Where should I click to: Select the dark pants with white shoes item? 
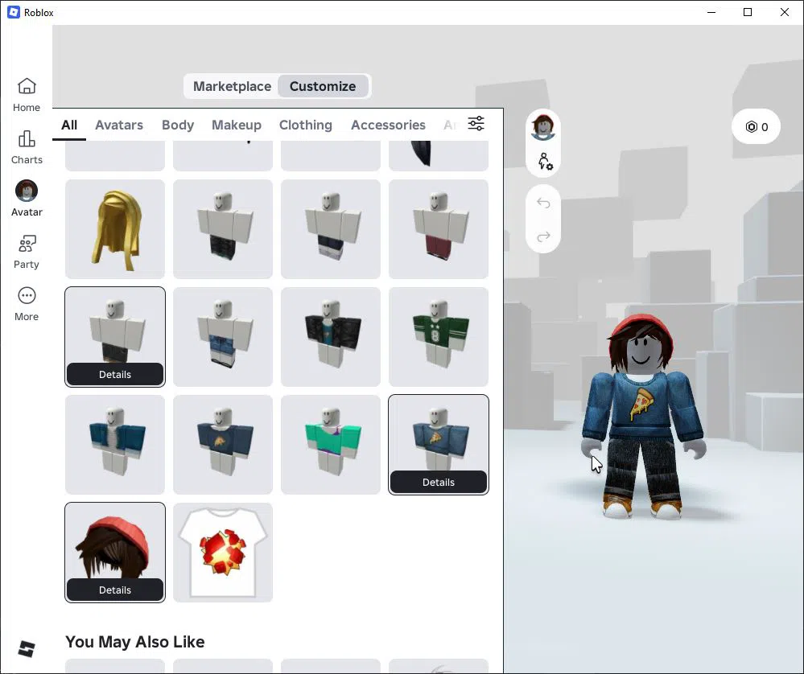click(331, 229)
